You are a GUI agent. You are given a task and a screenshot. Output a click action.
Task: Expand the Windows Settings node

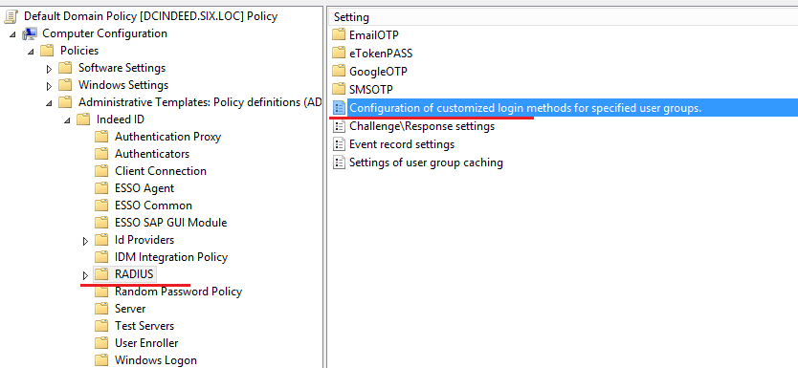pyautogui.click(x=50, y=85)
